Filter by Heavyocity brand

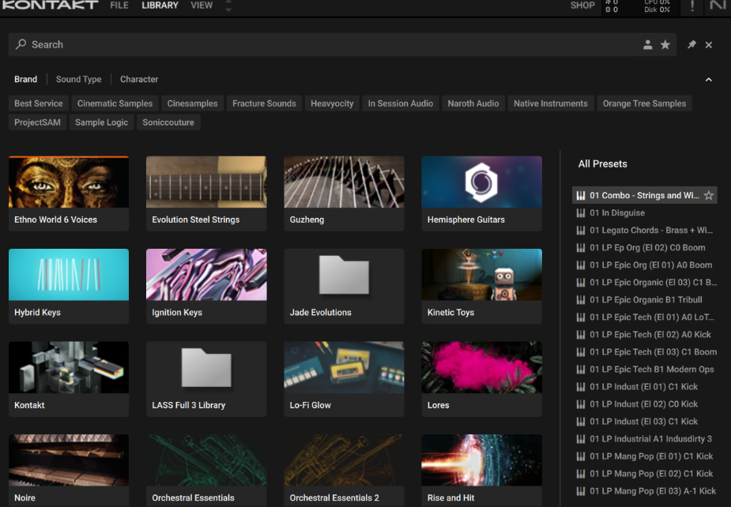332,103
